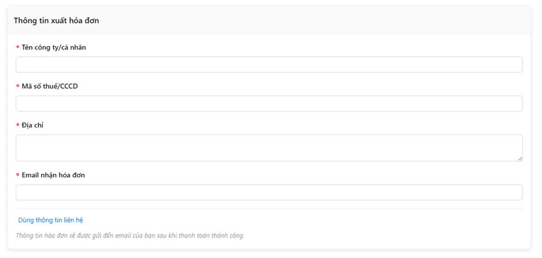Focus the Mã số thuế/CCCD text box
The height and width of the screenshot is (258, 542).
tap(269, 103)
